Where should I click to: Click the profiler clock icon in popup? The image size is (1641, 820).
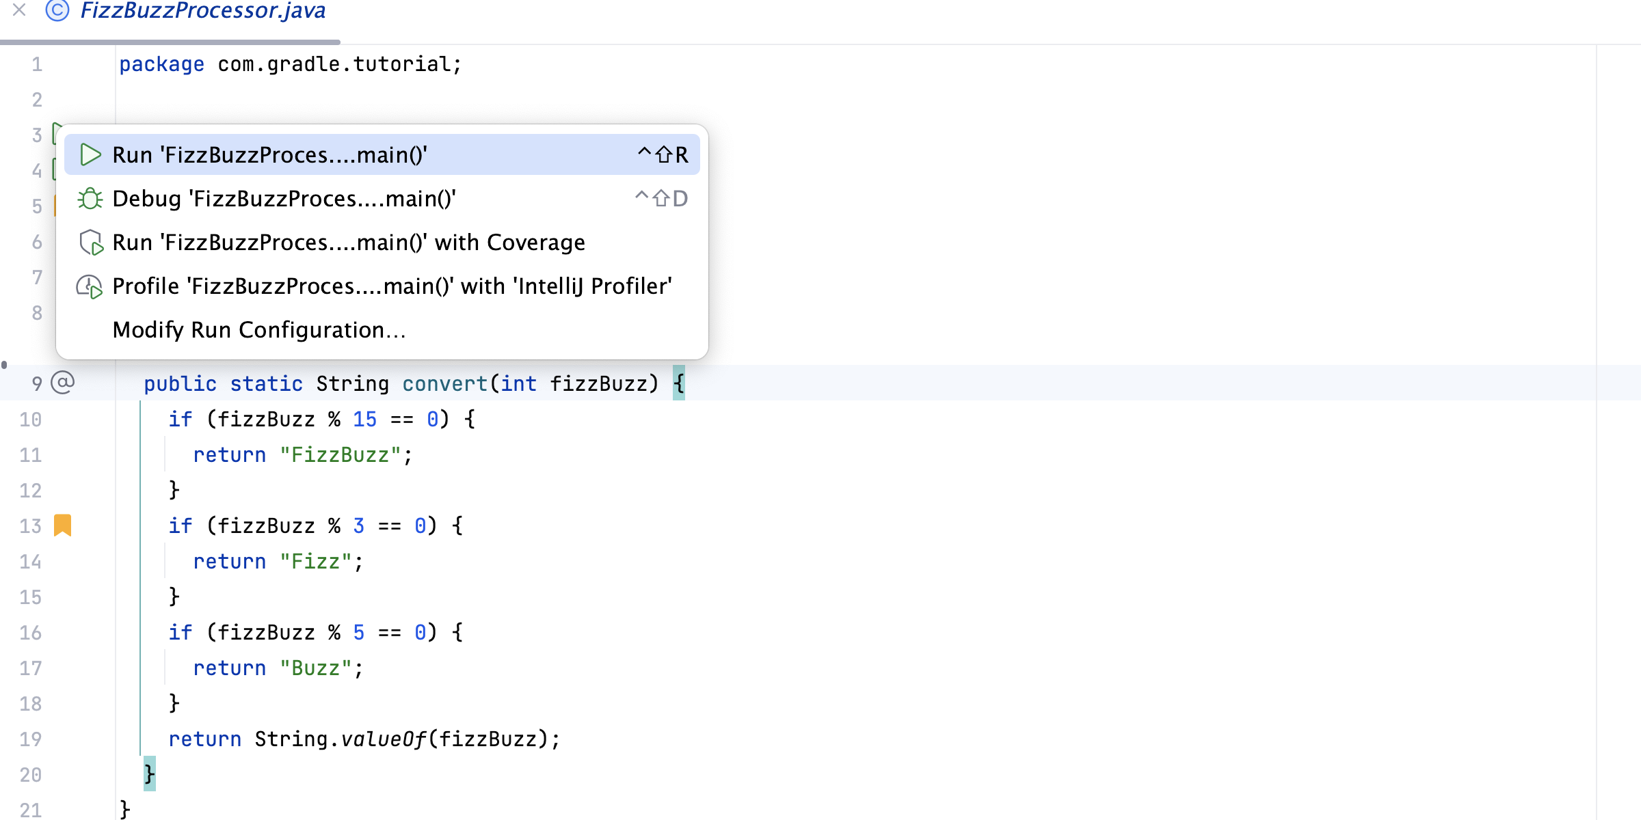[x=90, y=286]
